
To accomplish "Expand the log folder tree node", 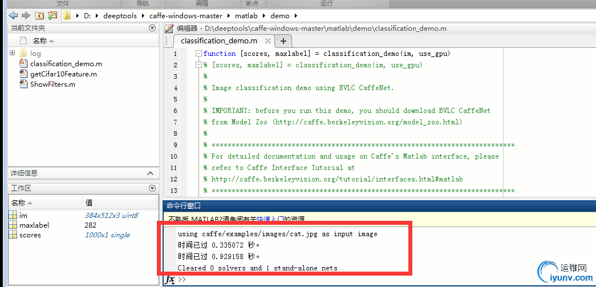I will tap(12, 53).
